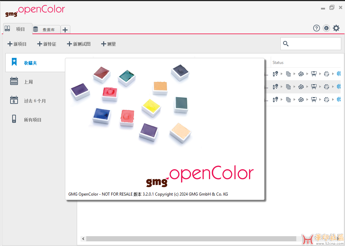Click the color wheel icon in highlighted middle row
The image size is (345, 246).
click(326, 87)
